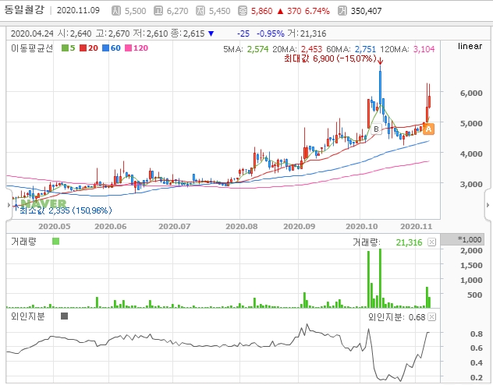Click the B marker on the chart
Viewport: 493px width, 385px height.
coord(376,129)
